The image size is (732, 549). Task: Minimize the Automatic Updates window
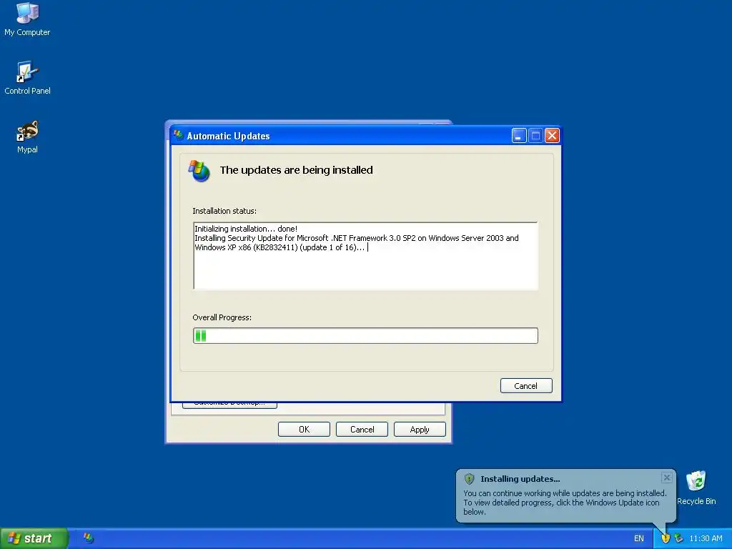(519, 135)
